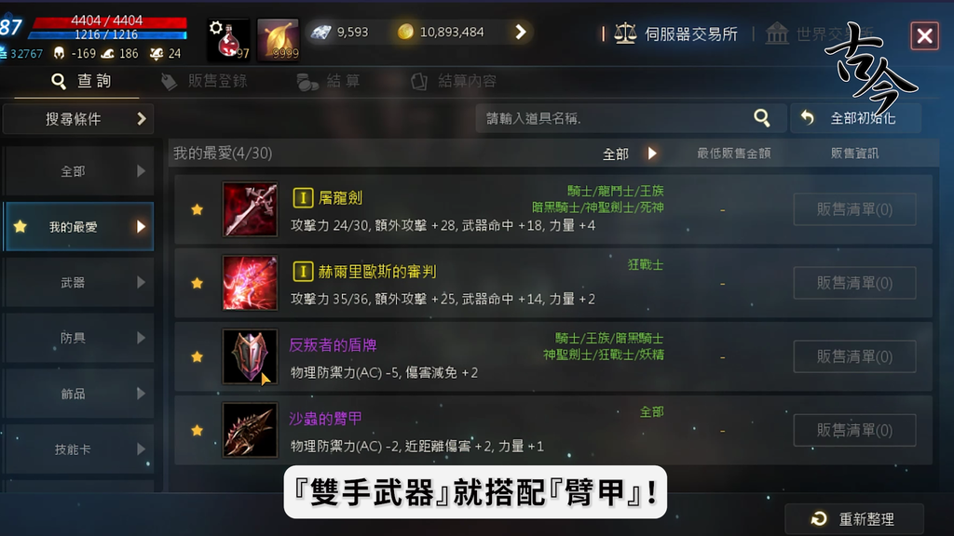
Task: Toggle favorite star for 沙蟲的臂甲
Action: pos(197,430)
